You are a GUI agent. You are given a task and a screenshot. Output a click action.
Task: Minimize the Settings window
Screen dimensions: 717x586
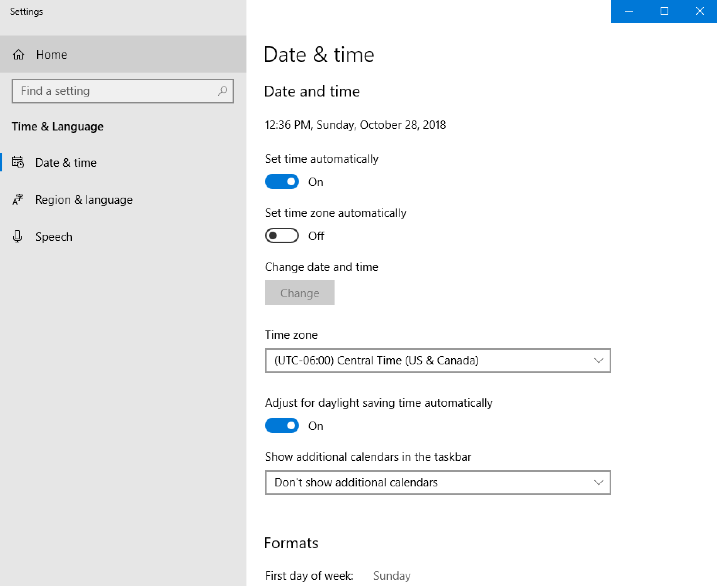pos(629,11)
